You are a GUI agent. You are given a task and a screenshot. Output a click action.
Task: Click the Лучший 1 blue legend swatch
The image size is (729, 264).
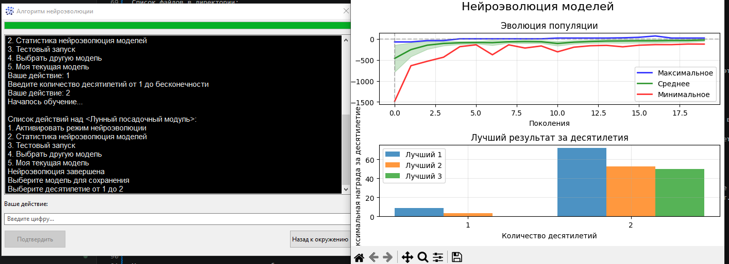click(393, 154)
